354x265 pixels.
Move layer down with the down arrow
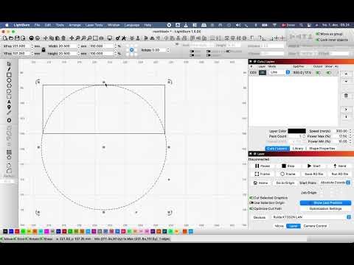tap(346, 81)
